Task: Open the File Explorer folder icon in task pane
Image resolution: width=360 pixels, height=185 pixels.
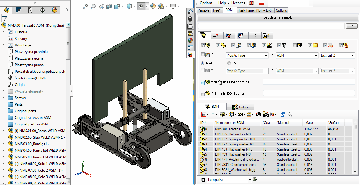Action: pos(190,26)
